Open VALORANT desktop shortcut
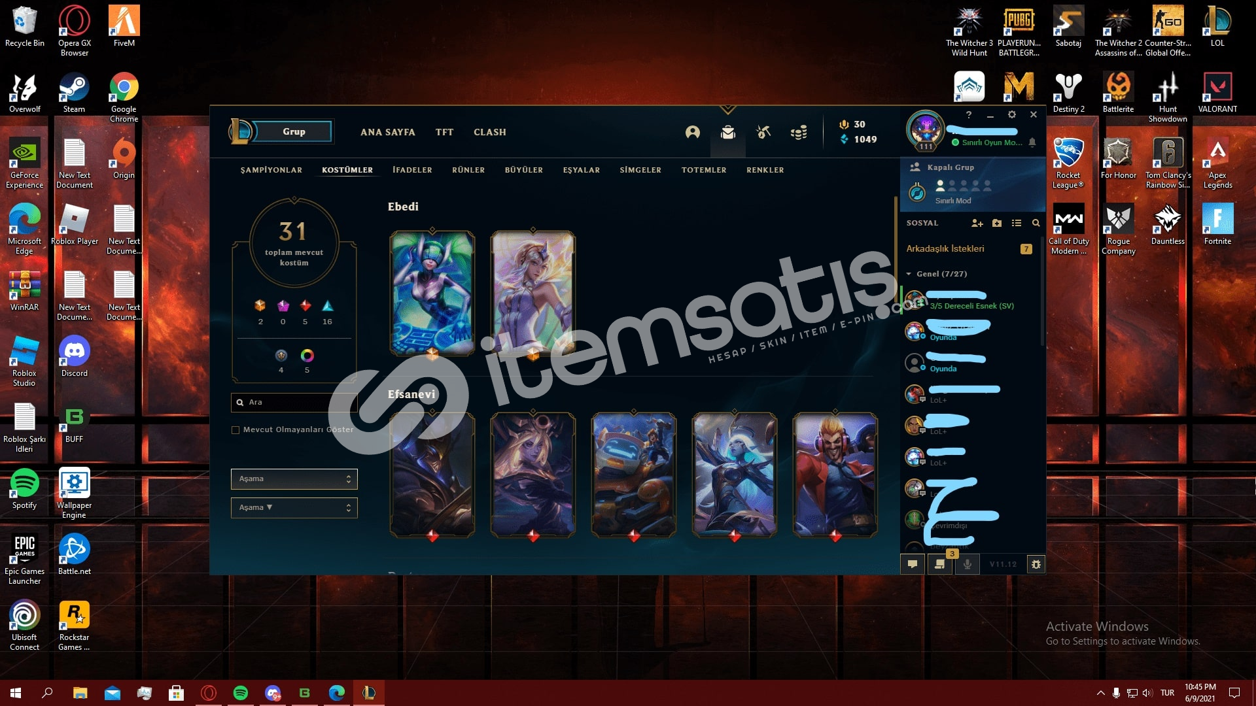 [1217, 92]
